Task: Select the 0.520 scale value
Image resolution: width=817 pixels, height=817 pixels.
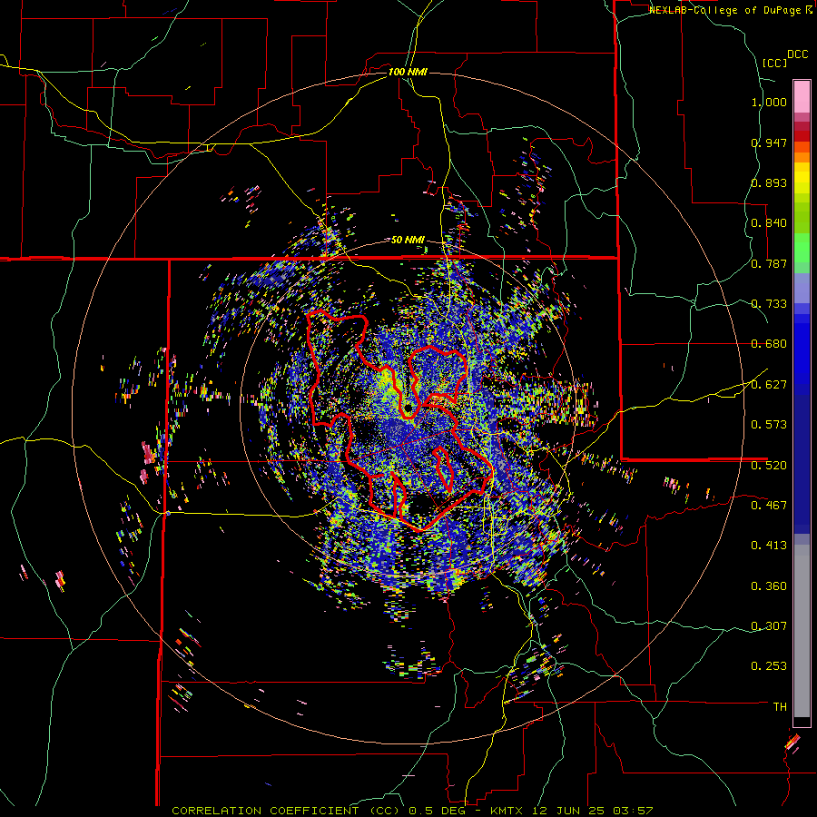Action: tap(769, 466)
